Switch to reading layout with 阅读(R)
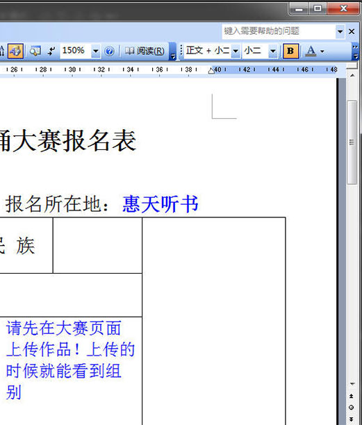Viewport: 362px width, 425px height. pyautogui.click(x=145, y=51)
